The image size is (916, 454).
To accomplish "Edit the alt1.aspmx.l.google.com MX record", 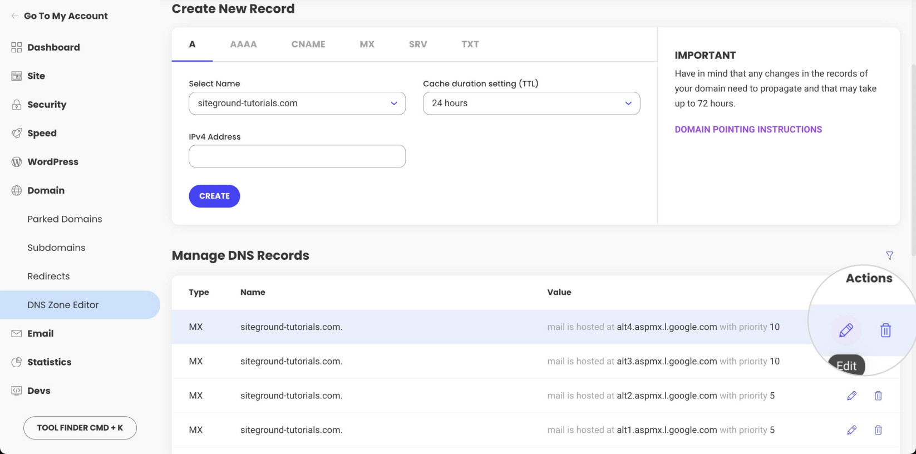I will point(851,430).
